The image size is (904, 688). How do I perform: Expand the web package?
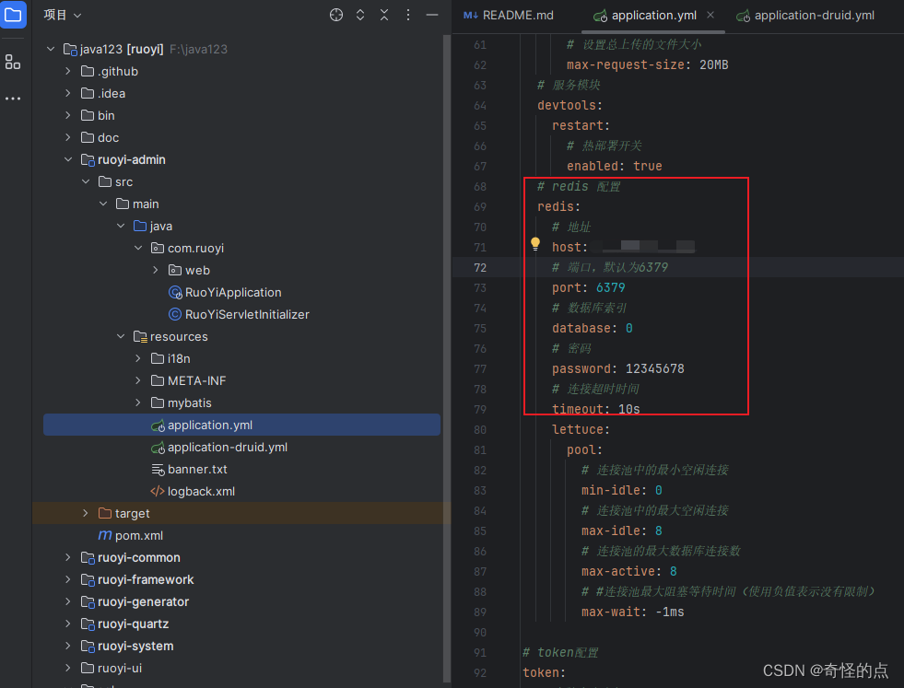coord(156,270)
